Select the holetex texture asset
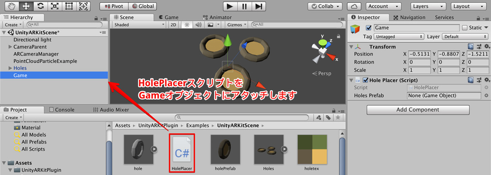Image resolution: width=491 pixels, height=175 pixels. tap(312, 149)
